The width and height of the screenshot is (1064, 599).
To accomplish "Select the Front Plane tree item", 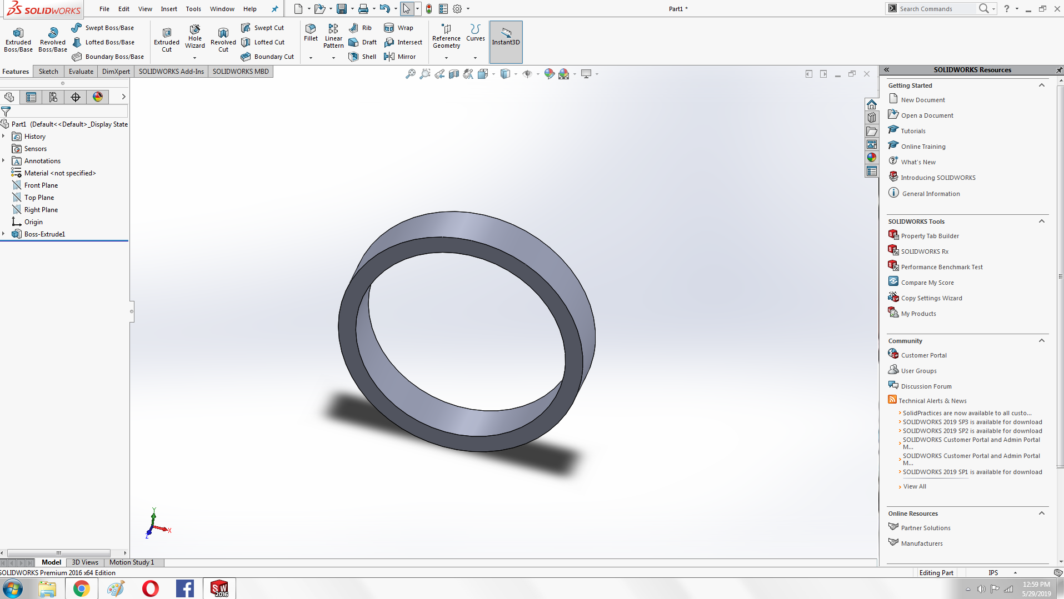I will point(41,185).
